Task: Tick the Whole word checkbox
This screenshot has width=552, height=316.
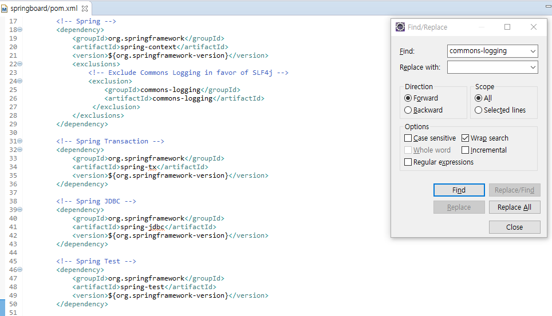Action: (408, 150)
